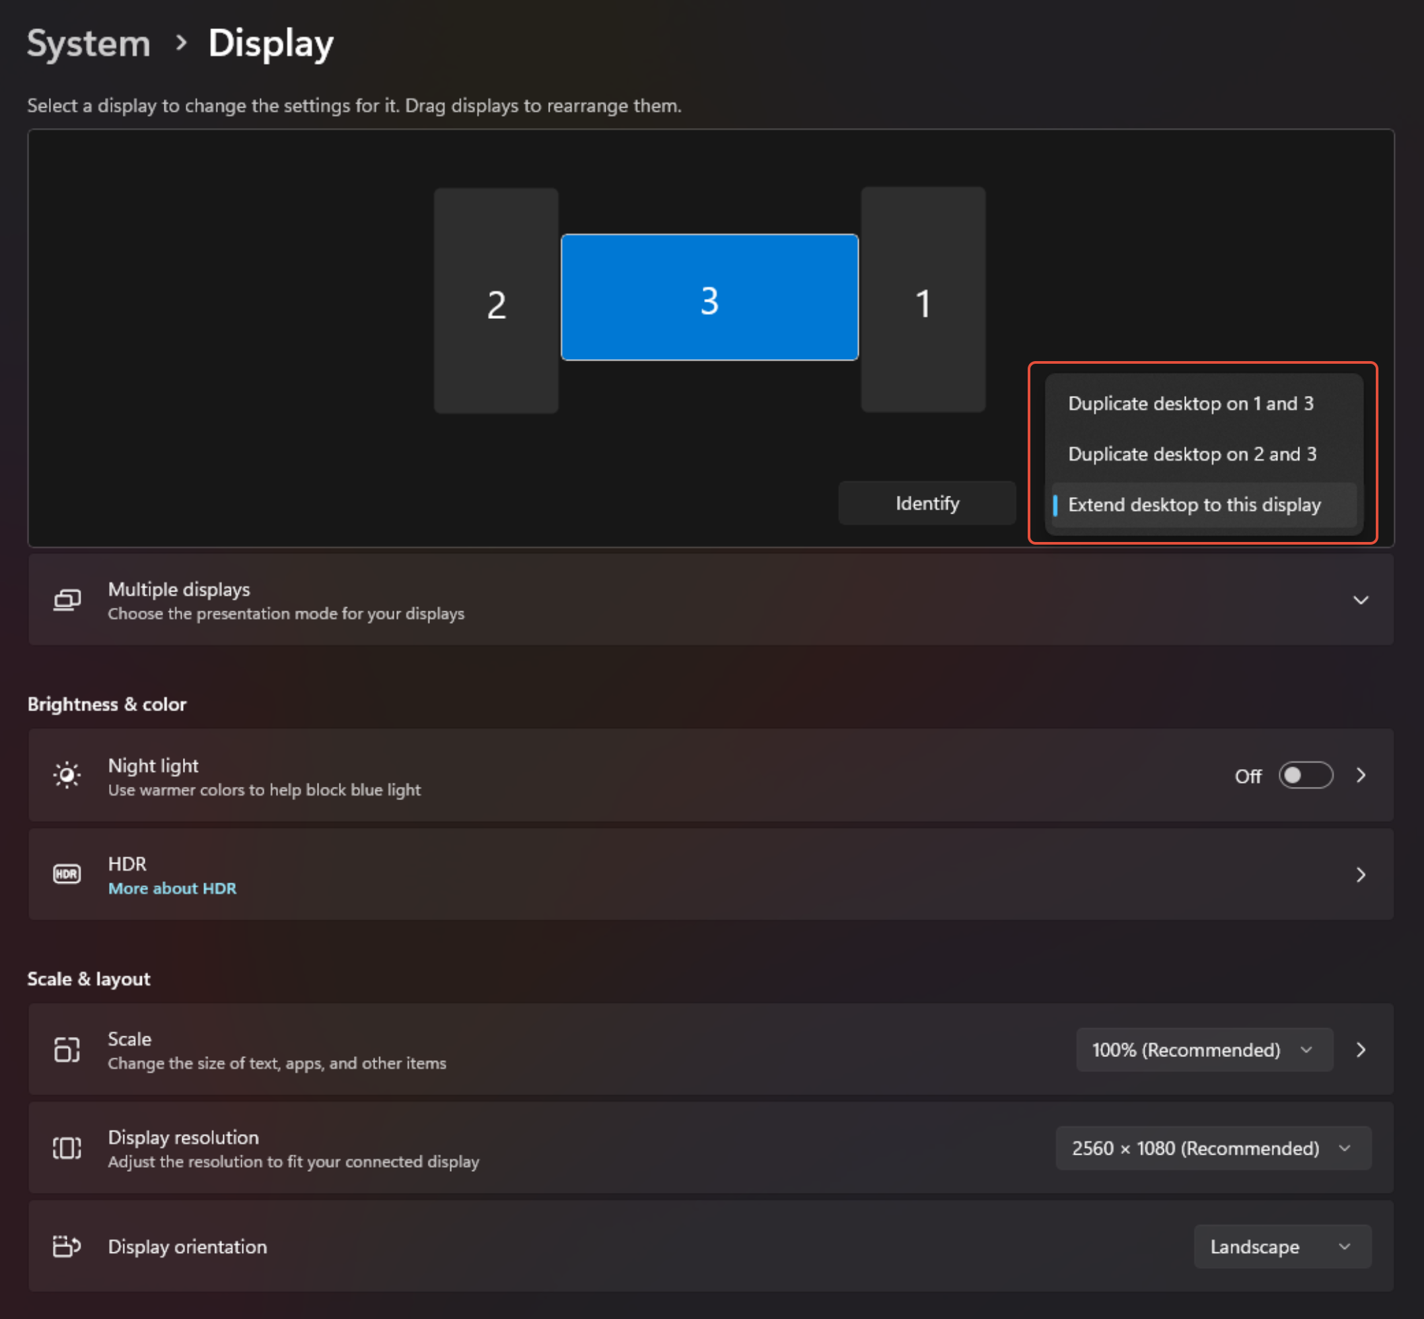
Task: Open HDR settings via right arrow
Action: (x=1361, y=874)
